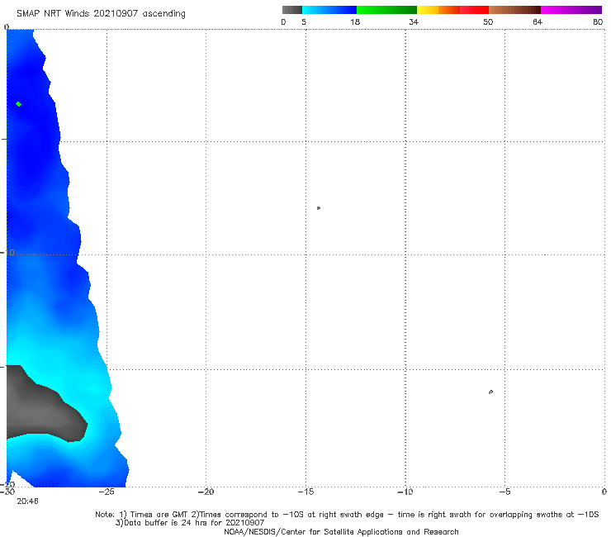
Task: Click the magenta 64-80 segment of the color bar
Action: click(571, 10)
